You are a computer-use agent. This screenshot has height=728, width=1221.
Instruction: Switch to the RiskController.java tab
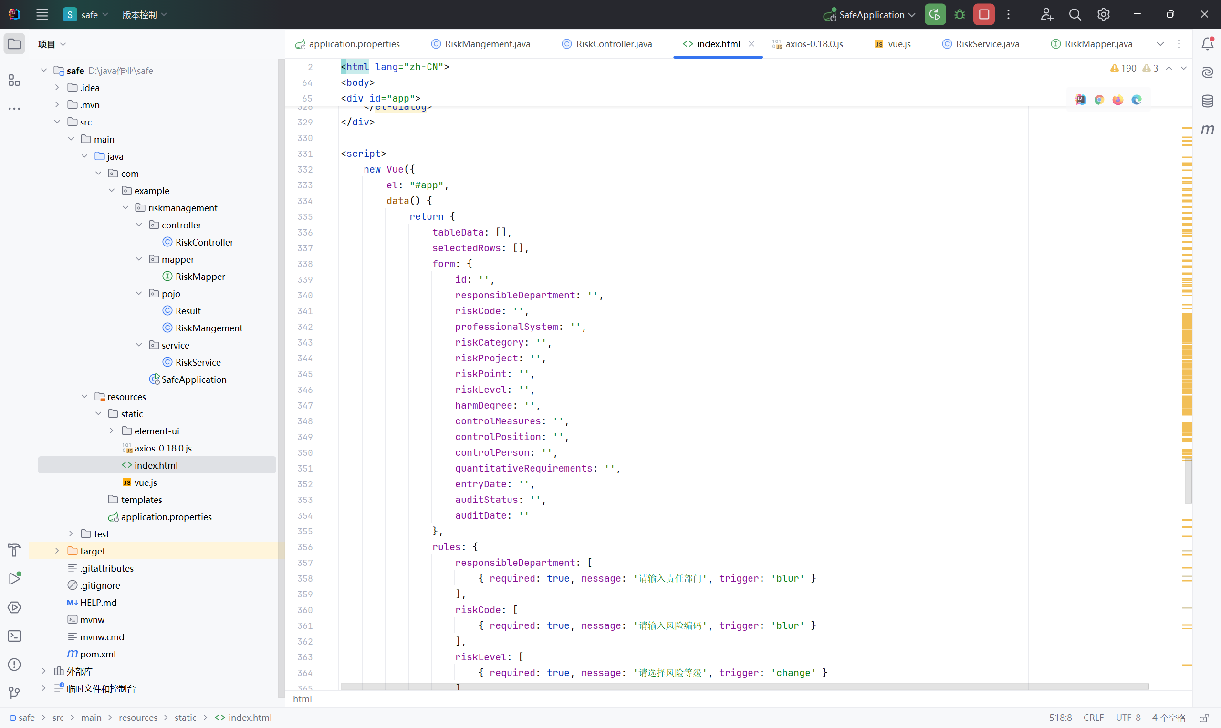click(x=607, y=44)
